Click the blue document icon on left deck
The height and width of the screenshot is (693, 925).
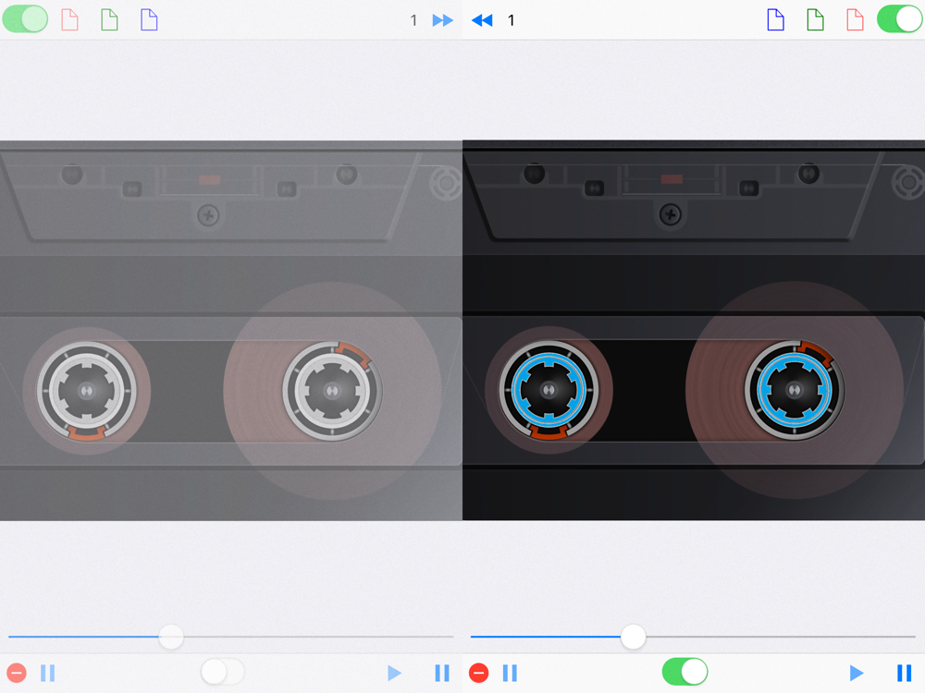pos(149,20)
